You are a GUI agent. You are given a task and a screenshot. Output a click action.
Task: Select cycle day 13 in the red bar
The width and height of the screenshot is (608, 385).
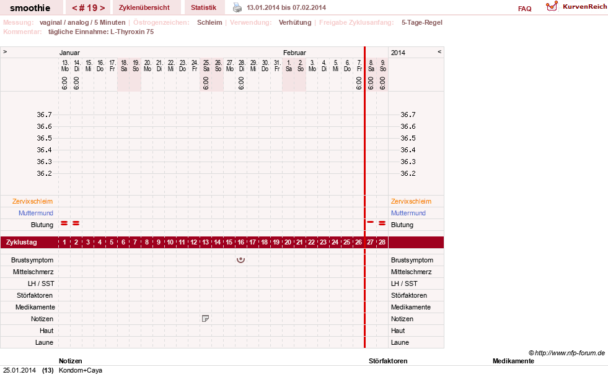[206, 242]
